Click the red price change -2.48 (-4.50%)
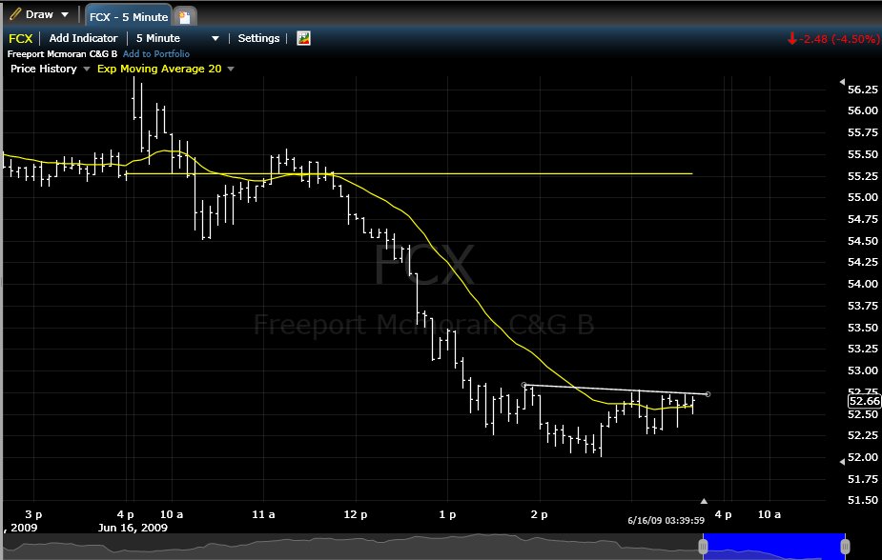This screenshot has width=882, height=560. coord(840,39)
